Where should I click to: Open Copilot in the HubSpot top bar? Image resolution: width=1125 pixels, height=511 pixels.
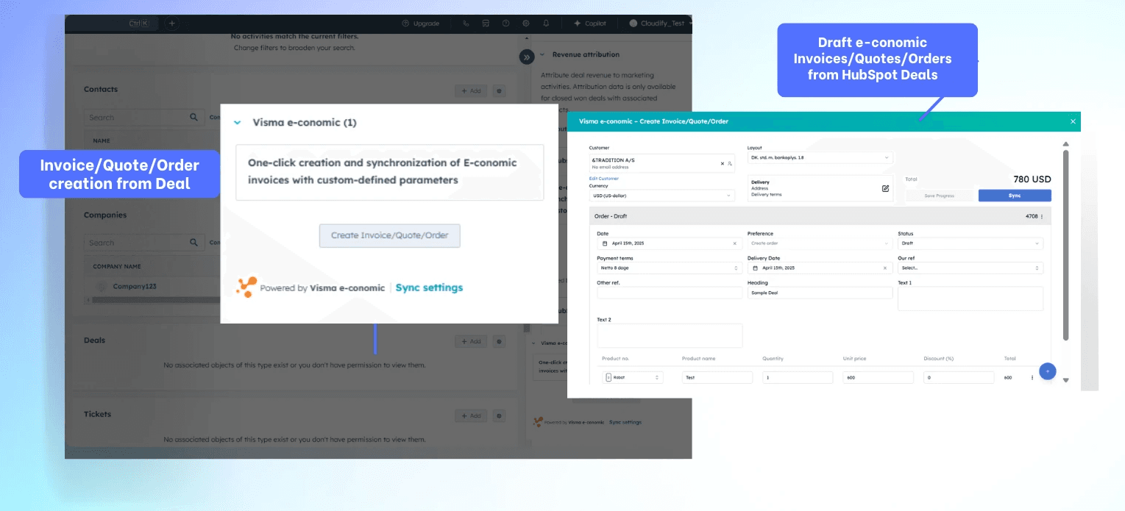point(590,24)
